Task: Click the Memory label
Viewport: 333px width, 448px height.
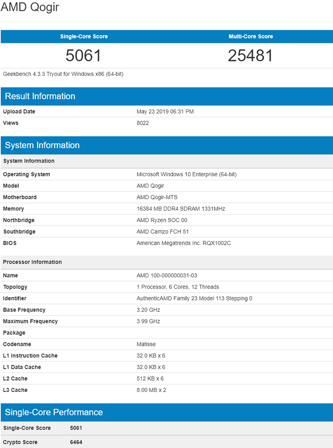Action: 13,208
